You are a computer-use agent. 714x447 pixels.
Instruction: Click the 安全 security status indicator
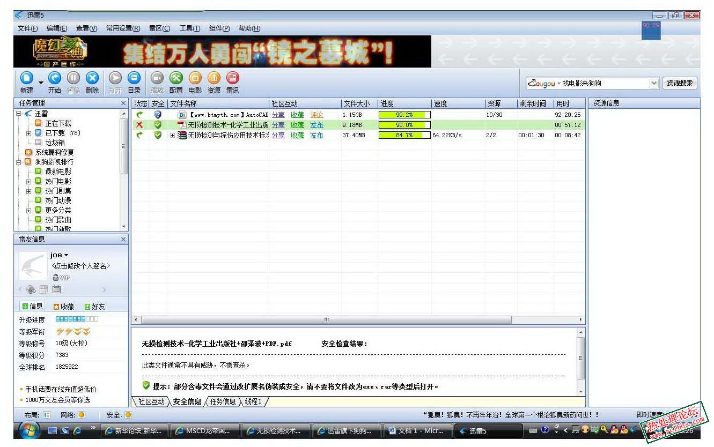(128, 415)
